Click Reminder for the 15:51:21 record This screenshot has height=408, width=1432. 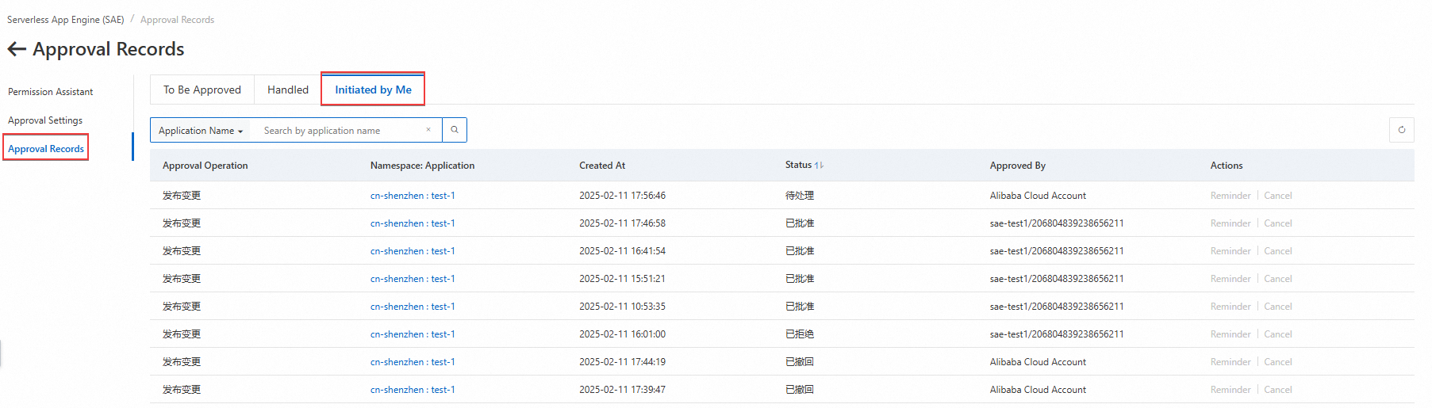(1230, 279)
